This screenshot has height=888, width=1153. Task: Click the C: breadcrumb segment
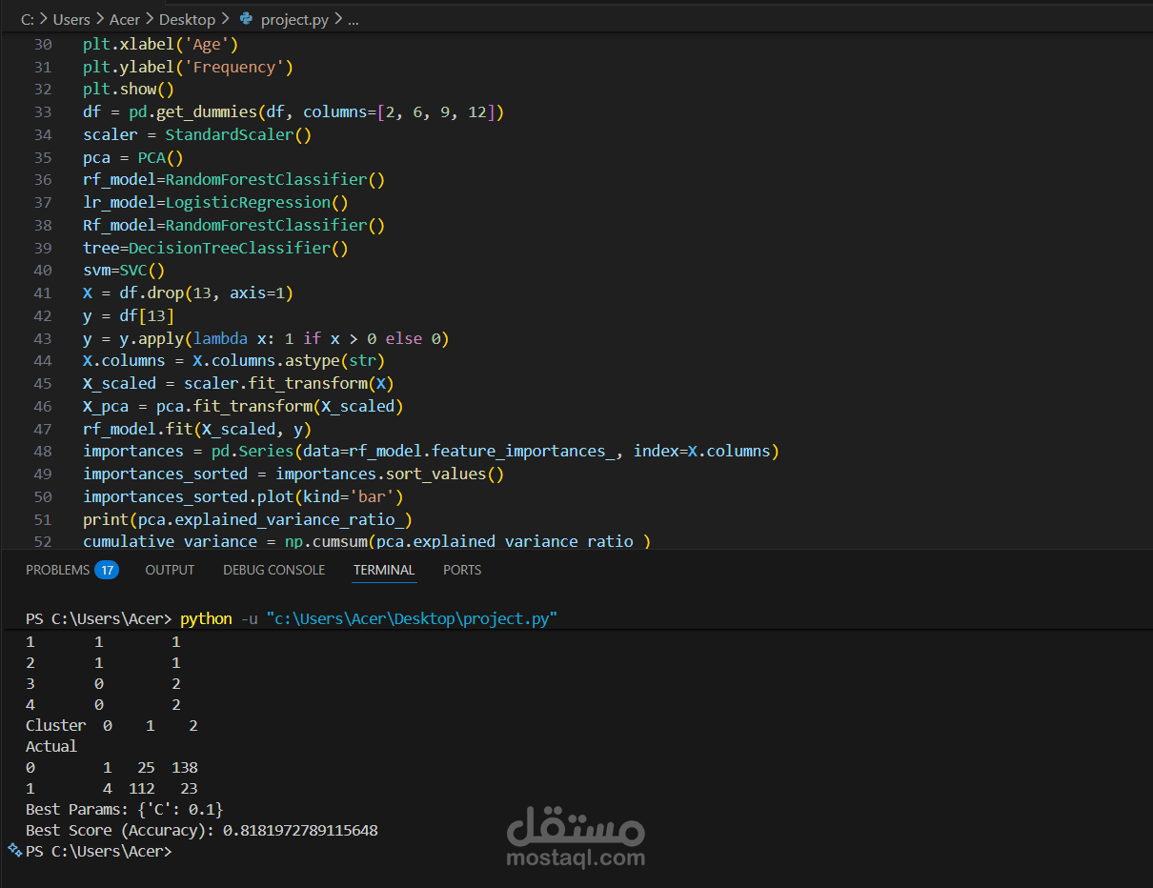tap(28, 19)
